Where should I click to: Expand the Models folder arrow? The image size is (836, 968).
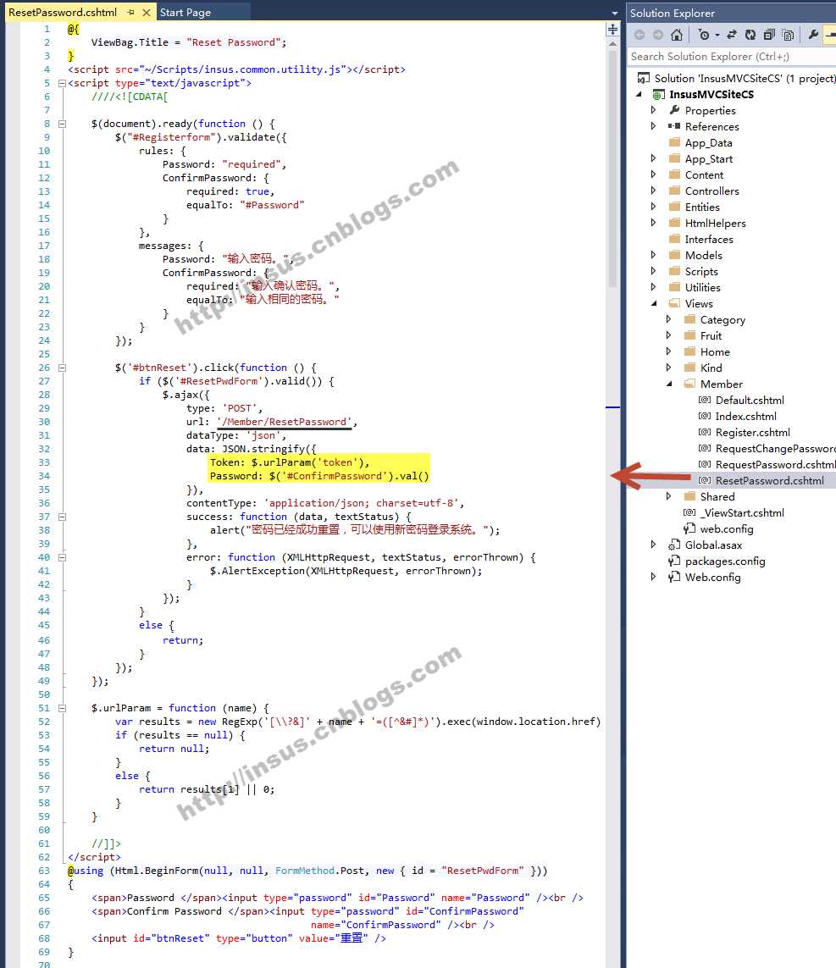(x=654, y=255)
